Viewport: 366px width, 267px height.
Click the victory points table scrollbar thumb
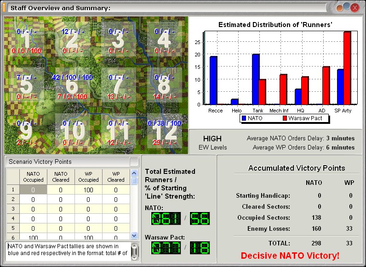134,181
